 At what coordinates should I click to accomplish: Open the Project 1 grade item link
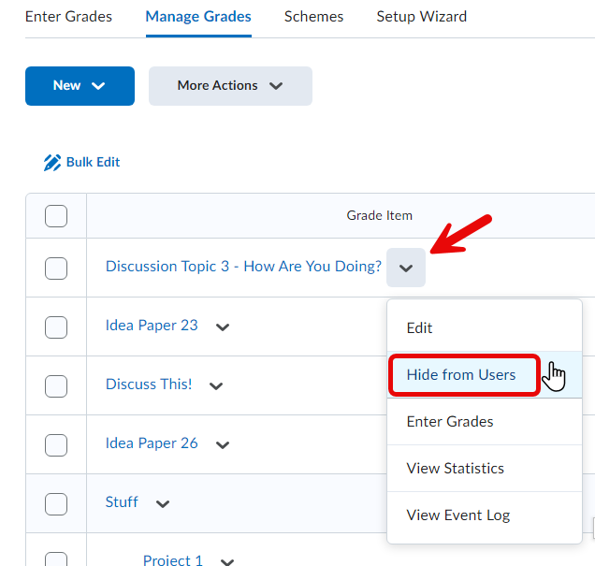tap(173, 560)
